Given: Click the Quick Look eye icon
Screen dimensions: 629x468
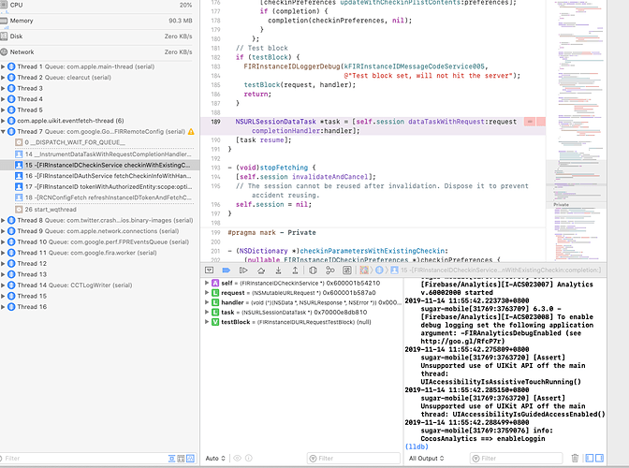Looking at the screenshot, I should 237,458.
